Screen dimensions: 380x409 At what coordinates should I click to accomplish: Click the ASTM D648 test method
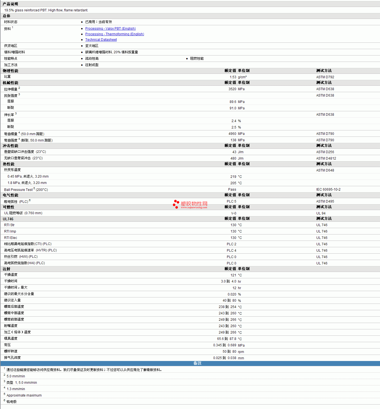325,170
